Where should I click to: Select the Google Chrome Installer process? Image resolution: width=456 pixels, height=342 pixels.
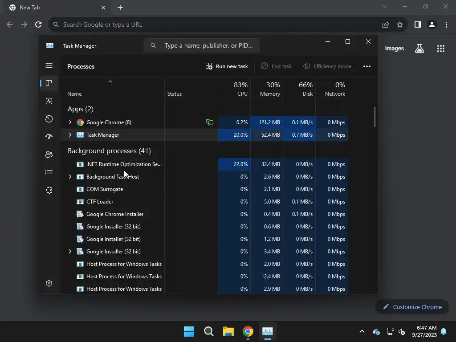204,214
